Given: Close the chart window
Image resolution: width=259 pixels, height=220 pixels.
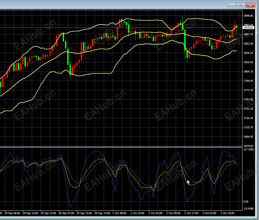Looking at the screenshot, I should pos(250,5).
